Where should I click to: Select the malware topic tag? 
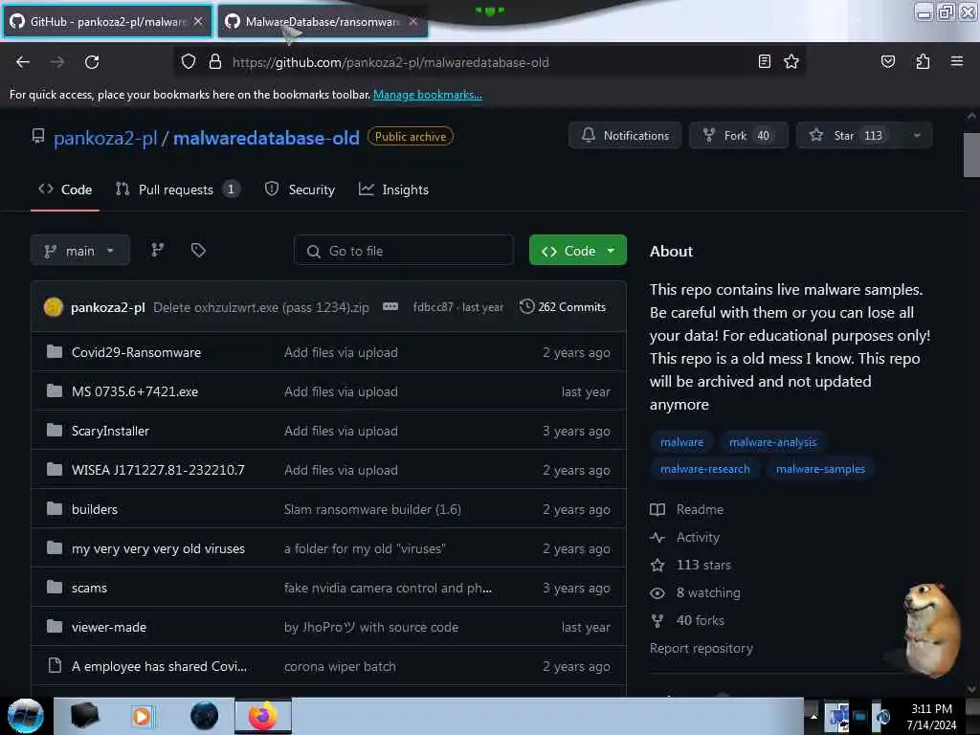681,442
